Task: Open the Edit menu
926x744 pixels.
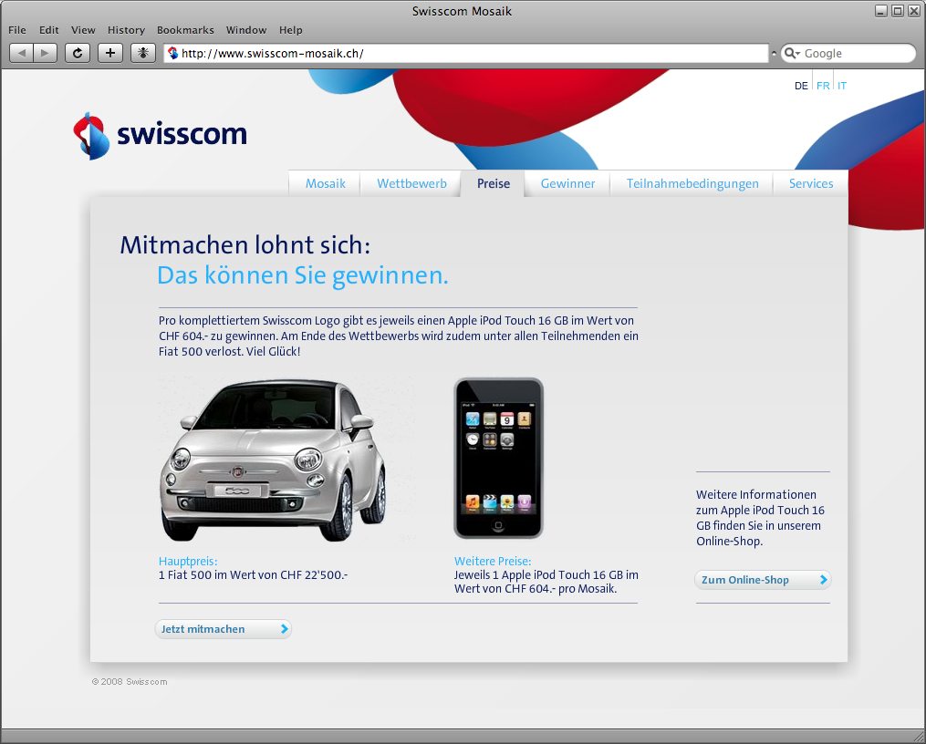Action: [49, 30]
